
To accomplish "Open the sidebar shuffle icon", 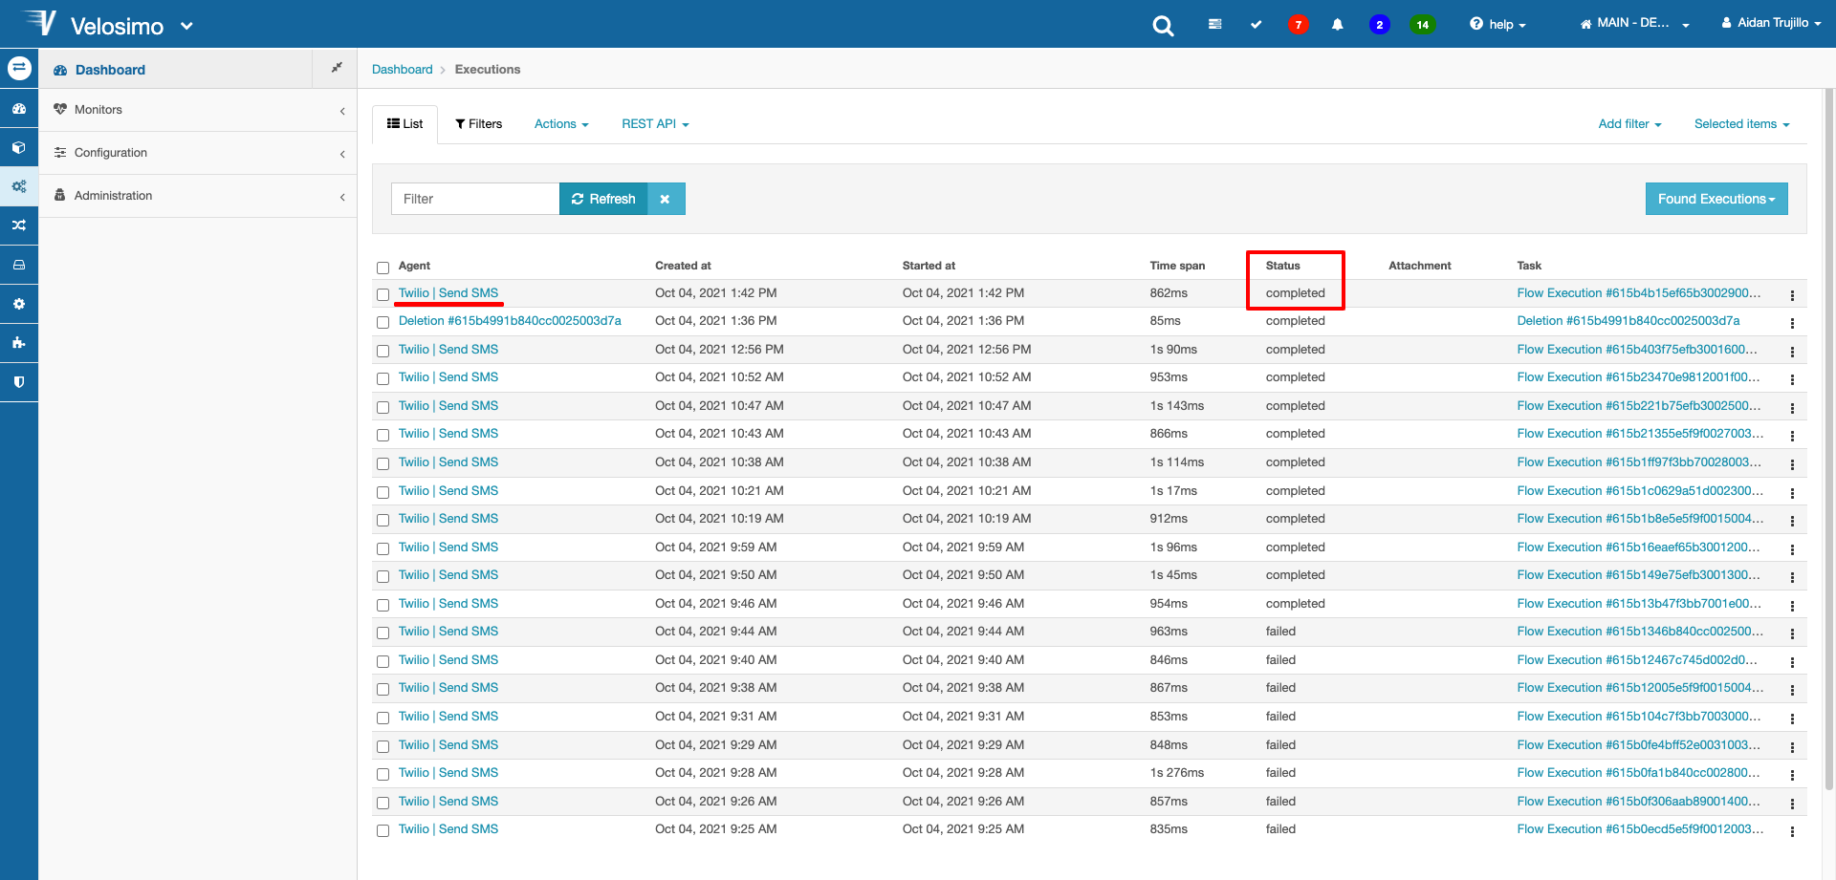I will coord(19,225).
